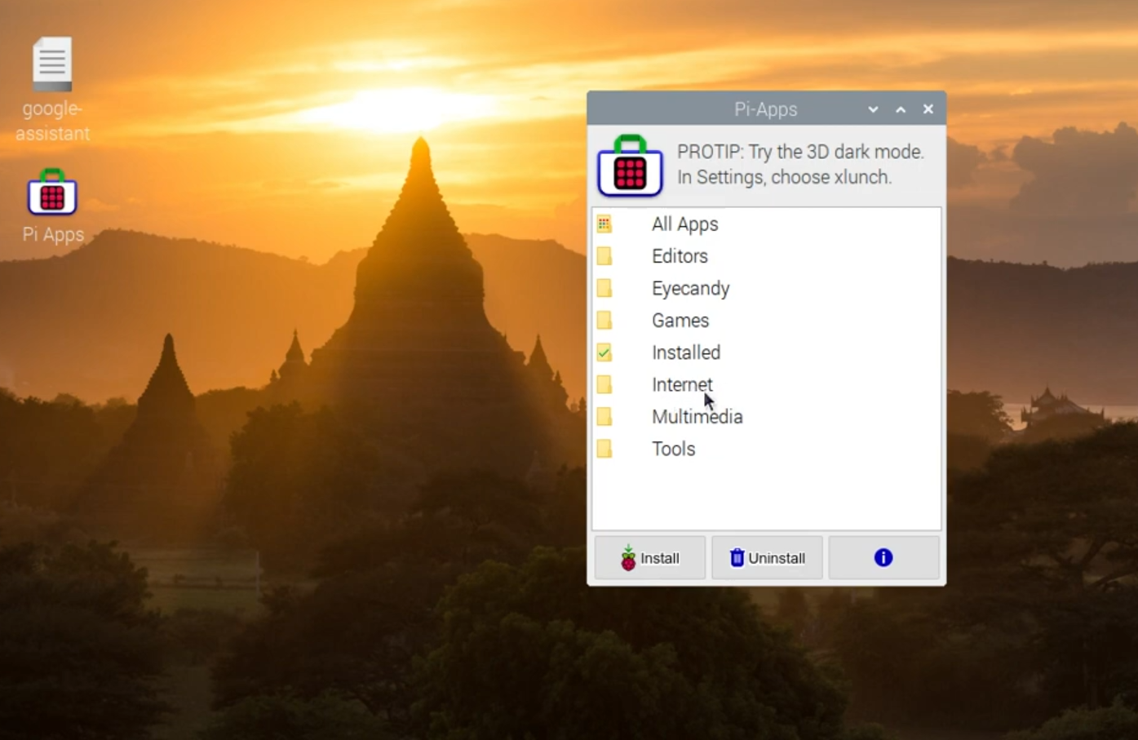This screenshot has height=740, width=1138.
Task: Click the green checkmark Installed icon
Action: pos(604,352)
